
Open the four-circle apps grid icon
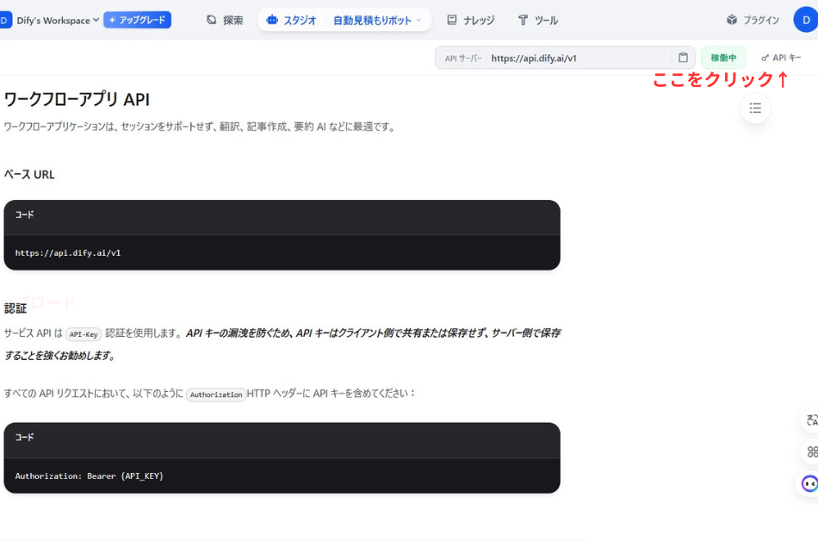pyautogui.click(x=811, y=451)
